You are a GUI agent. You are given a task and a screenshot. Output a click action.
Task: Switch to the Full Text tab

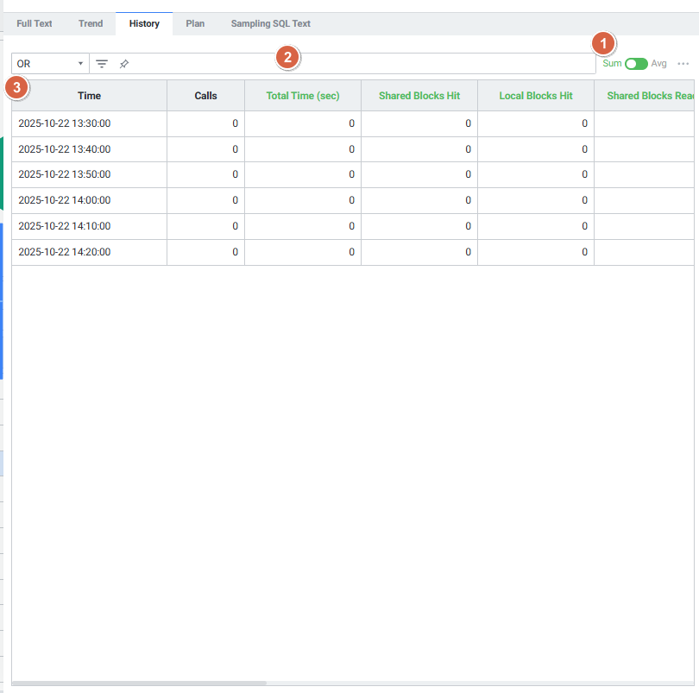coord(35,23)
